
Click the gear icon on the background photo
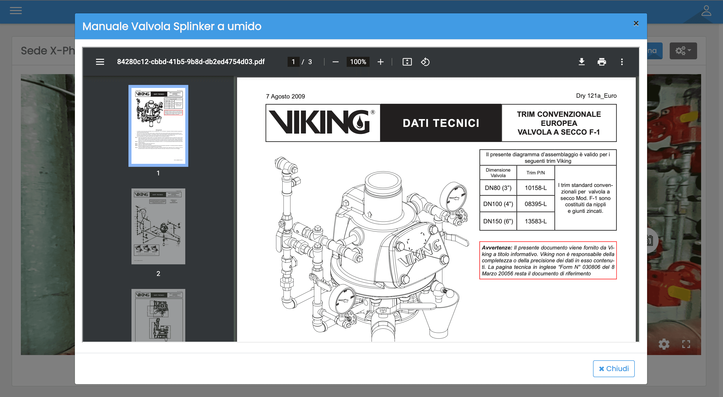664,344
